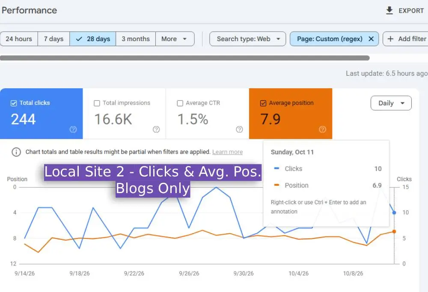Open the More date range dropdown
Viewport: 428px width, 292px height.
pyautogui.click(x=175, y=39)
